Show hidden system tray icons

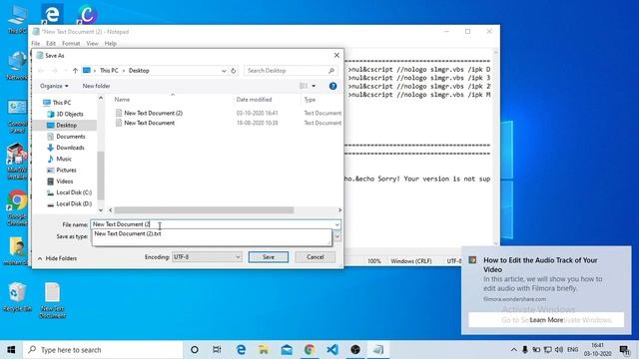click(513, 350)
